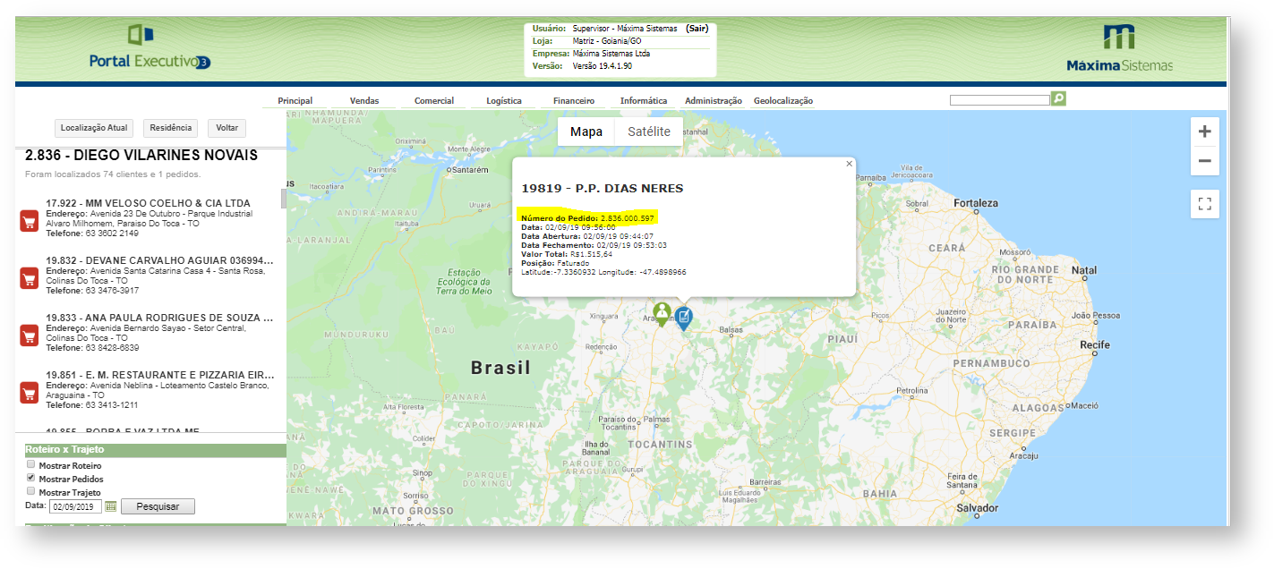
Task: Open the Logística menu
Action: click(x=504, y=101)
